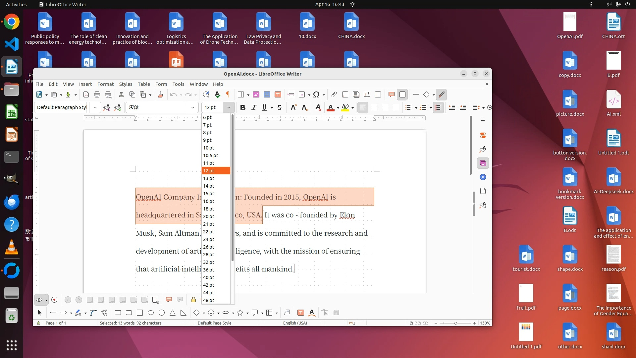The height and width of the screenshot is (358, 636).
Task: Click English (USA) language in status bar
Action: [x=295, y=323]
